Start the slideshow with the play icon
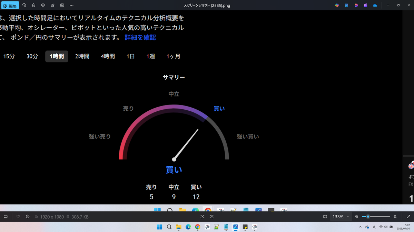Viewport: 414px width, 232px height. [x=62, y=5]
